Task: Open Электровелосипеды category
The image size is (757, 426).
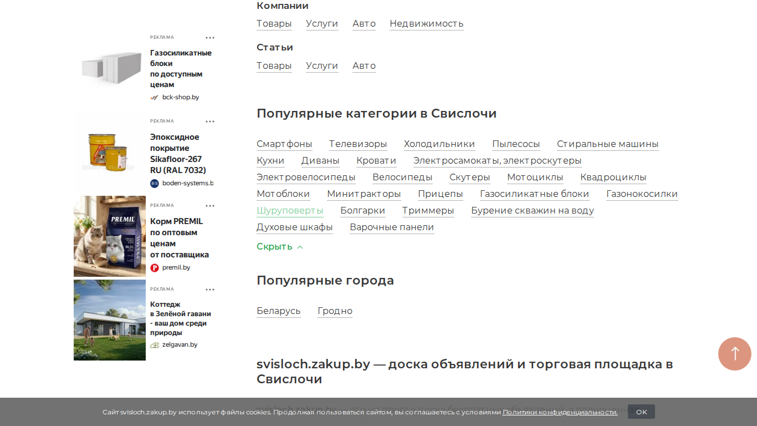Action: click(306, 177)
